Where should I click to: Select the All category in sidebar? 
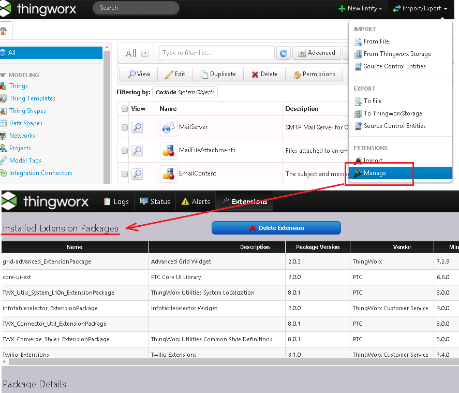51,53
